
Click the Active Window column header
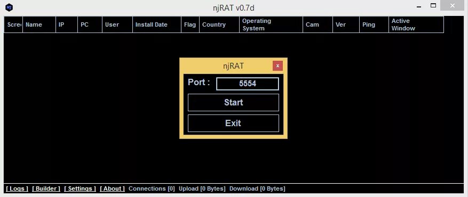(x=416, y=24)
